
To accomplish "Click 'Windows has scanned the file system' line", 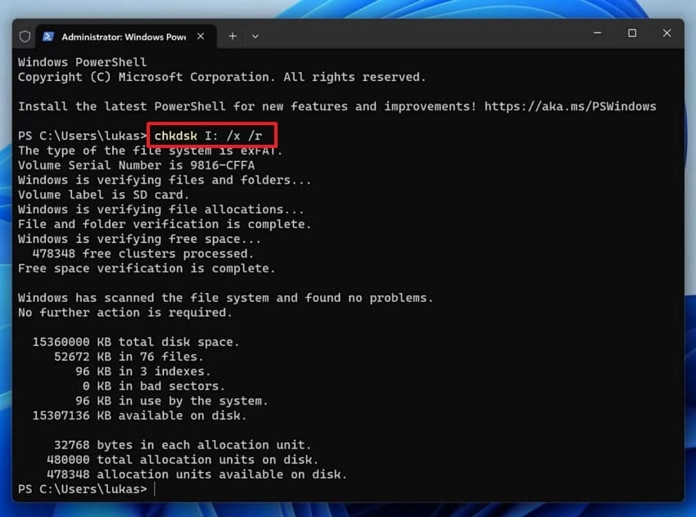I will [x=225, y=298].
